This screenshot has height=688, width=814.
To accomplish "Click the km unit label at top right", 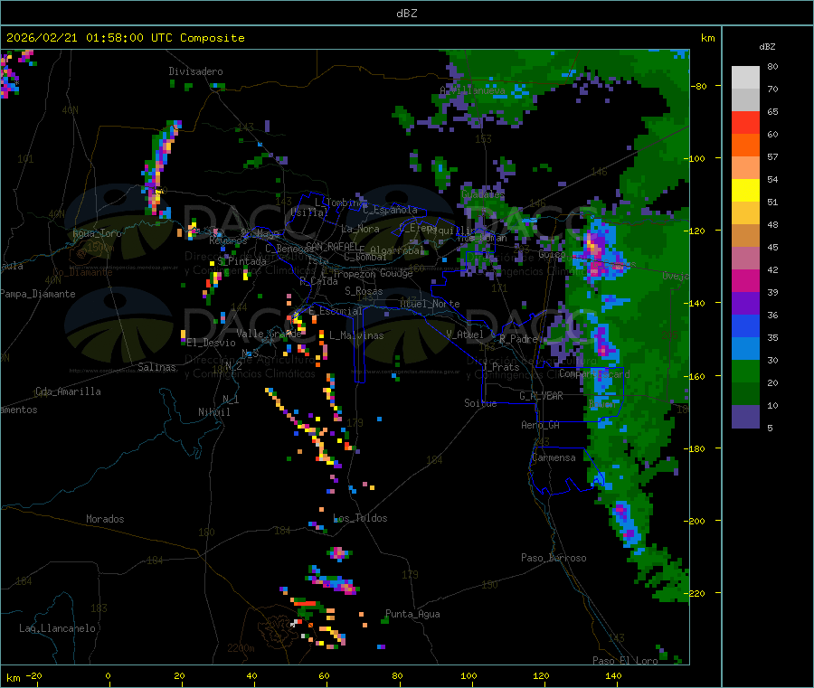I will (707, 38).
